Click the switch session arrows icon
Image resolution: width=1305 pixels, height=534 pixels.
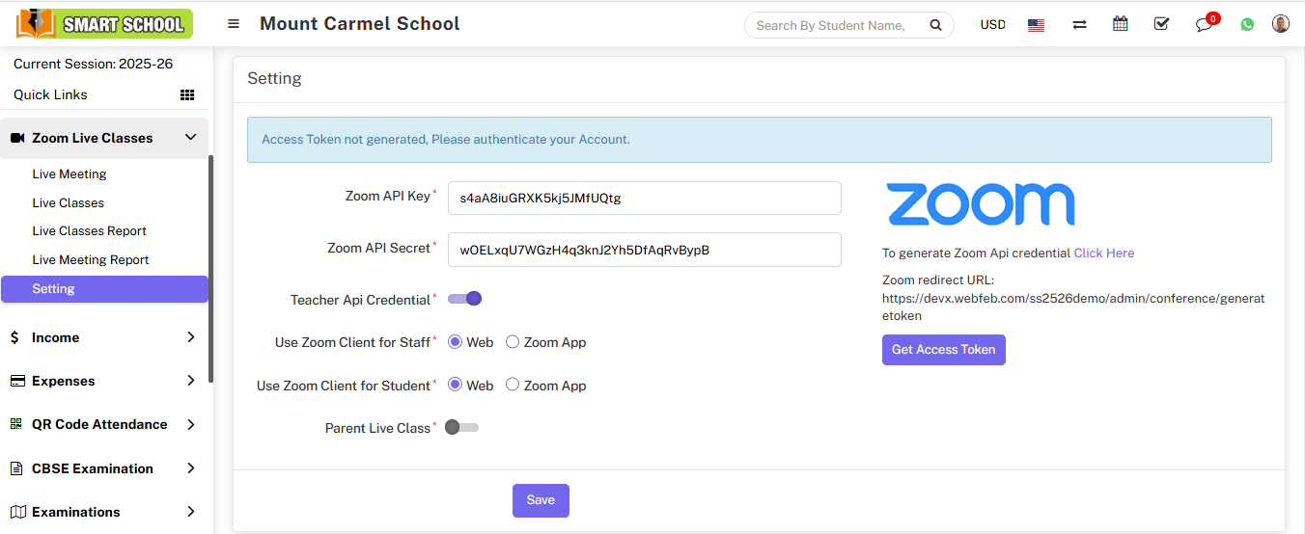coord(1079,25)
